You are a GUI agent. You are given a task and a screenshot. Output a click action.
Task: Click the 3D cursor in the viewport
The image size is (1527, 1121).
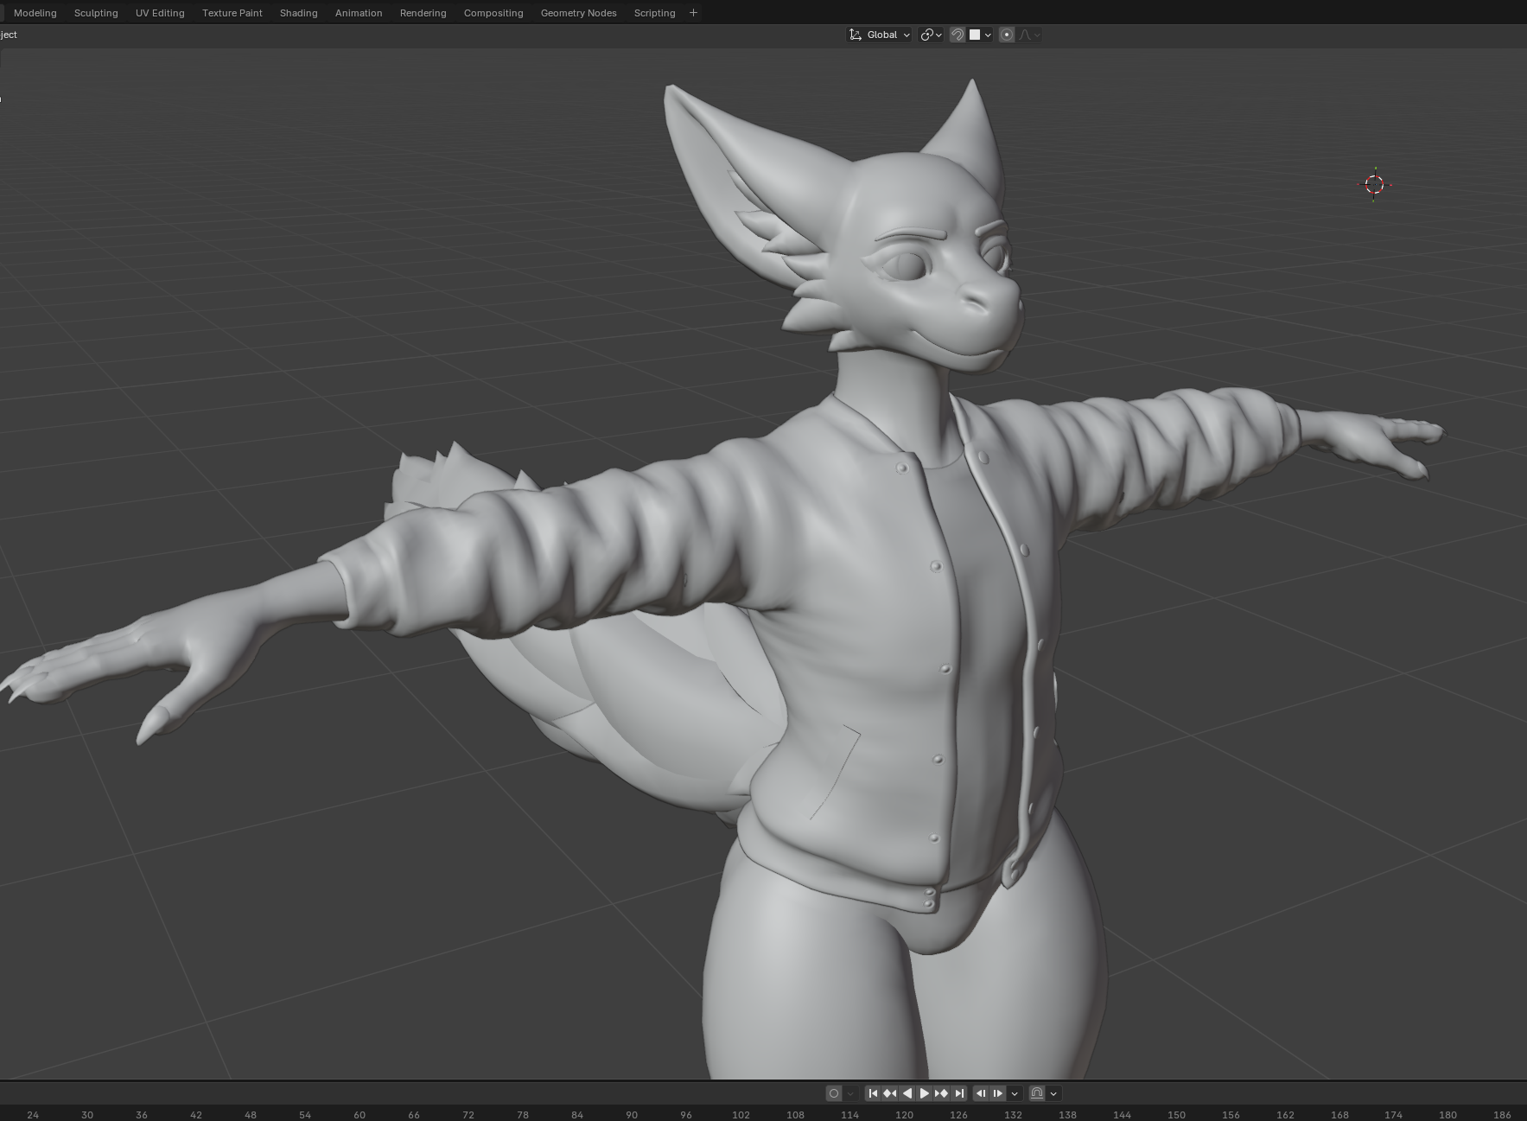tap(1374, 184)
